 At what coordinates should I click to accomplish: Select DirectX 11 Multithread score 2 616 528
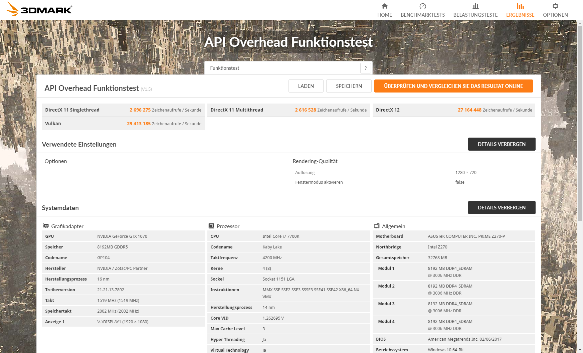(x=305, y=110)
